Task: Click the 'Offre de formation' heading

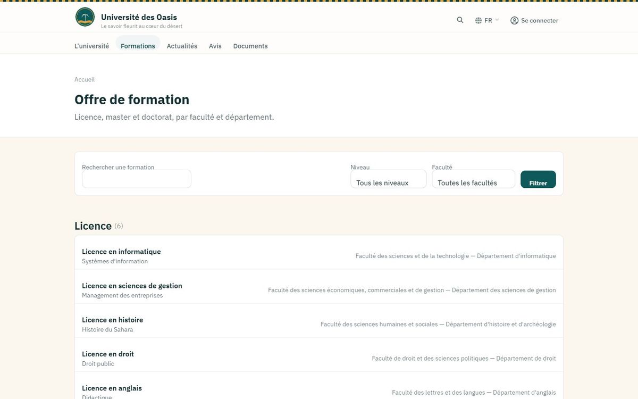Action: tap(132, 99)
